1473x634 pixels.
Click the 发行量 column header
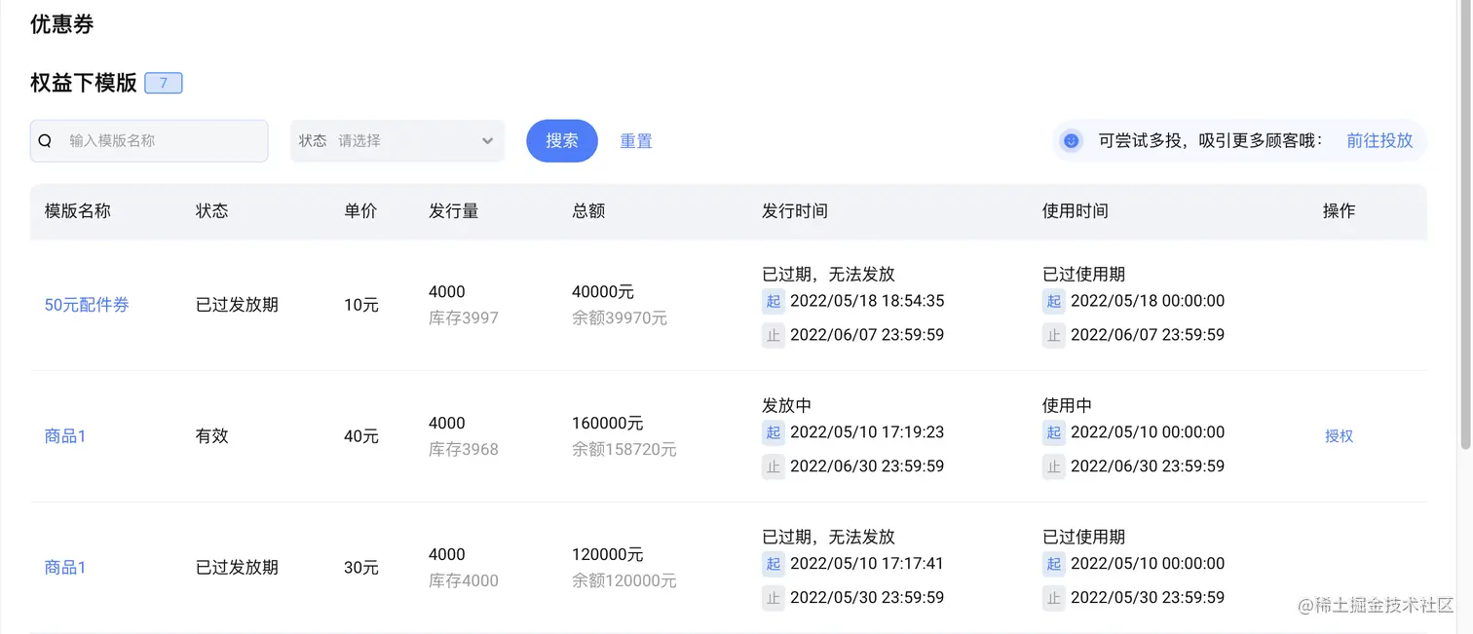pos(454,211)
